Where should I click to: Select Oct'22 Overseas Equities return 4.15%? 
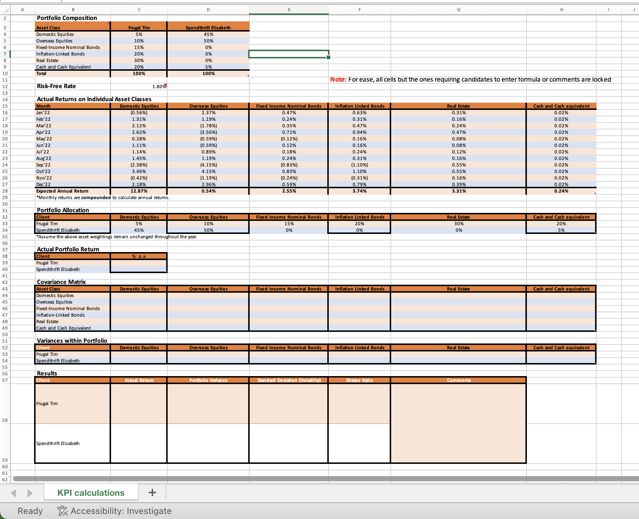pyautogui.click(x=208, y=171)
